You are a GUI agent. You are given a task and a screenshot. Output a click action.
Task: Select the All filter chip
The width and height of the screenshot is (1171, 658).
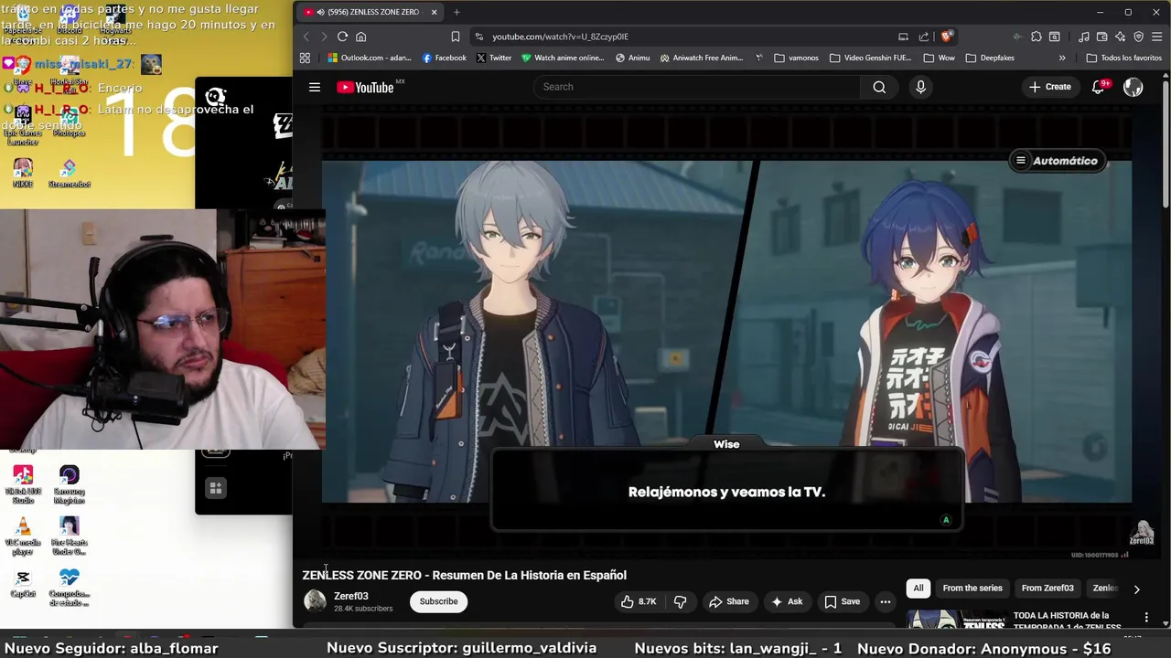[x=919, y=589]
